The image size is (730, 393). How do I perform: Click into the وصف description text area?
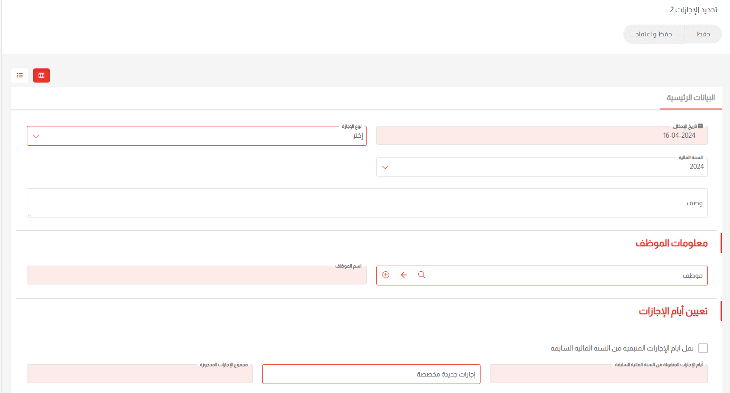coord(367,203)
